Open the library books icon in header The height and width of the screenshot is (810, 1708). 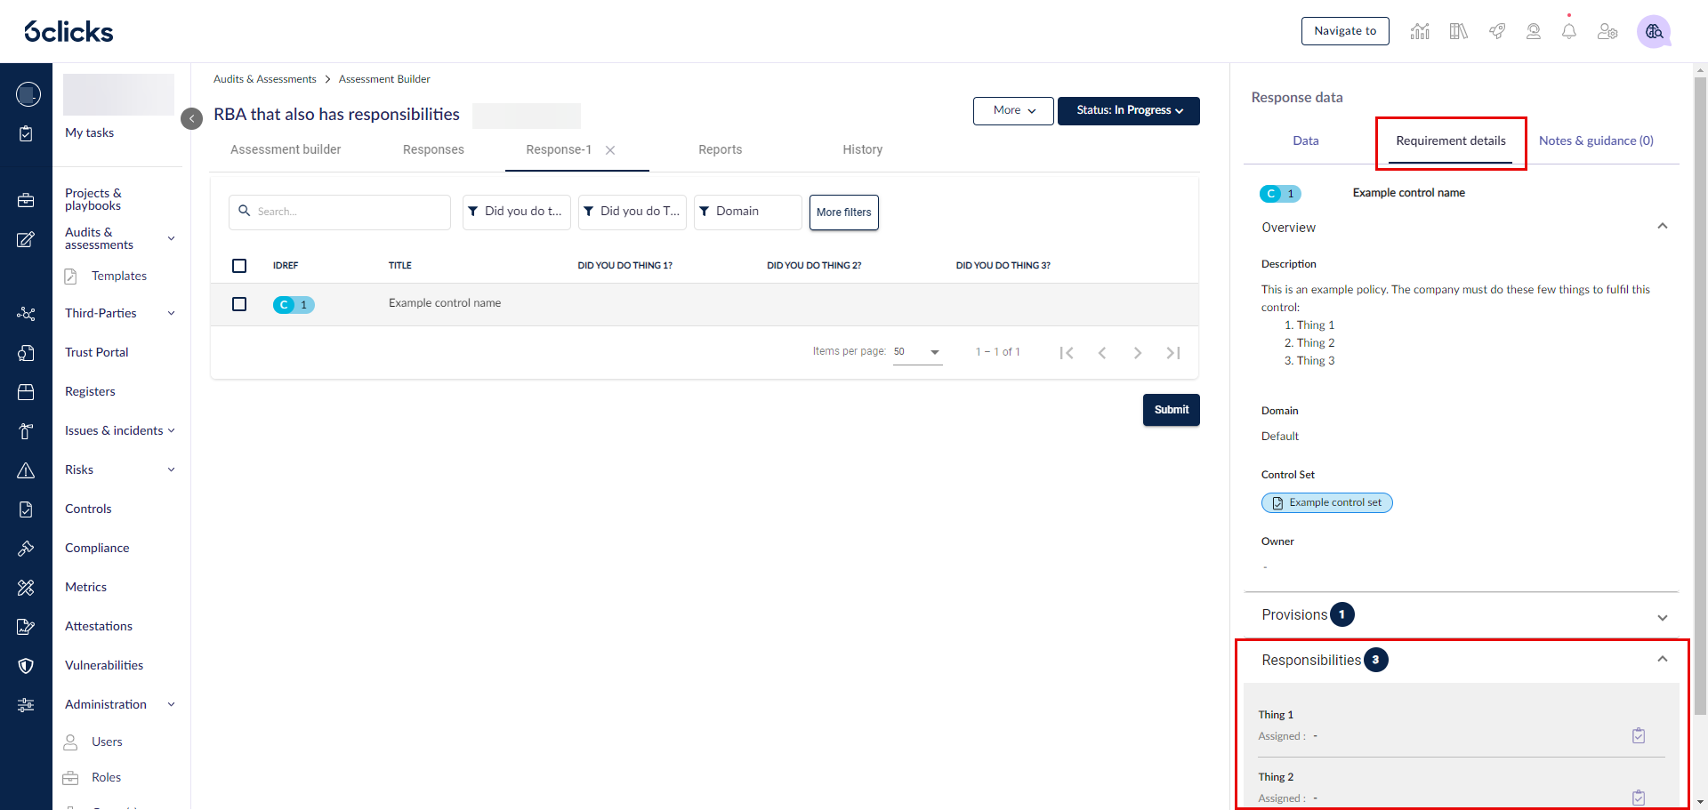point(1458,31)
